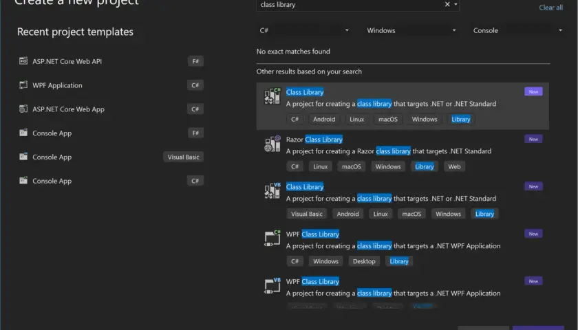Click the Visual Basic Console App icon
The height and width of the screenshot is (330, 578).
coord(23,157)
